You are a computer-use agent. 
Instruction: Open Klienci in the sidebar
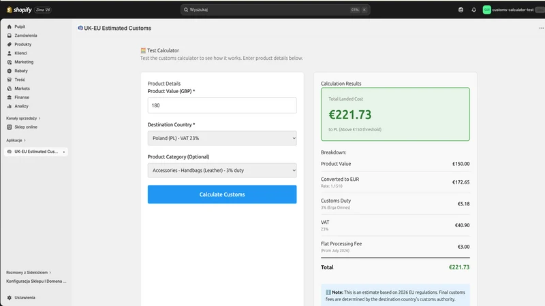(21, 53)
